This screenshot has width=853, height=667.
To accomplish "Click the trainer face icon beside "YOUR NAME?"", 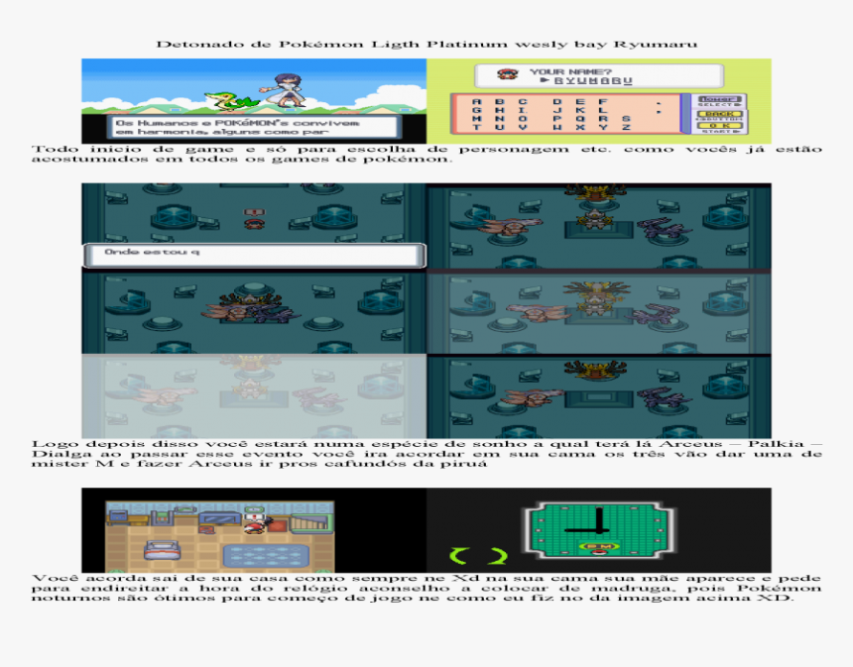I will pos(508,74).
